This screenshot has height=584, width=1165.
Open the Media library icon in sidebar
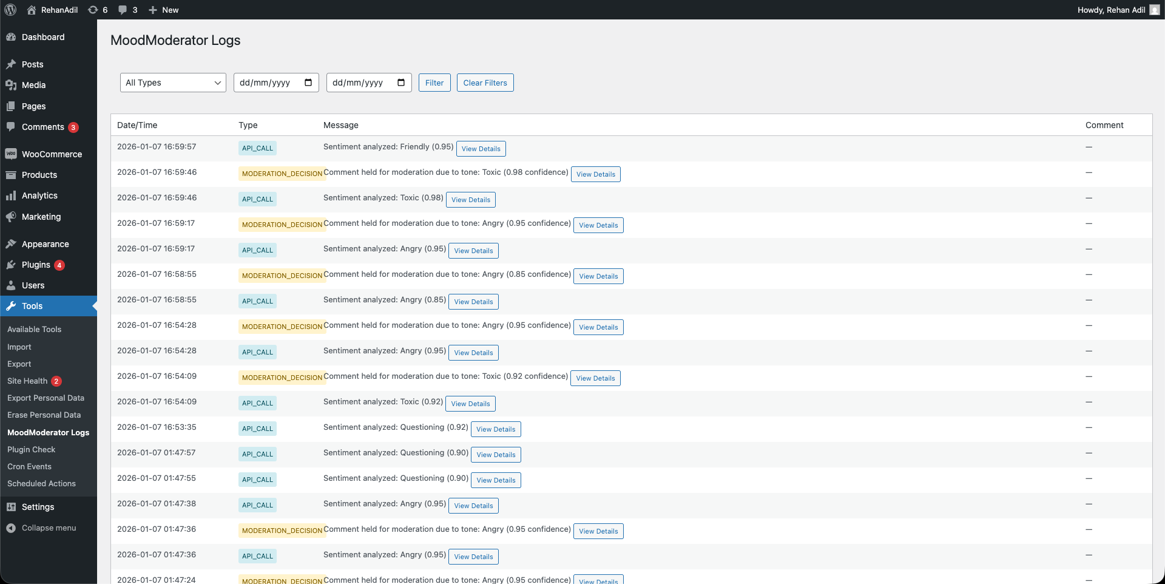pyautogui.click(x=12, y=85)
